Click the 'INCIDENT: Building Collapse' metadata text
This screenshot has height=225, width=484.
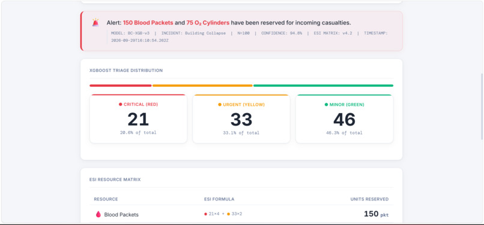click(193, 33)
